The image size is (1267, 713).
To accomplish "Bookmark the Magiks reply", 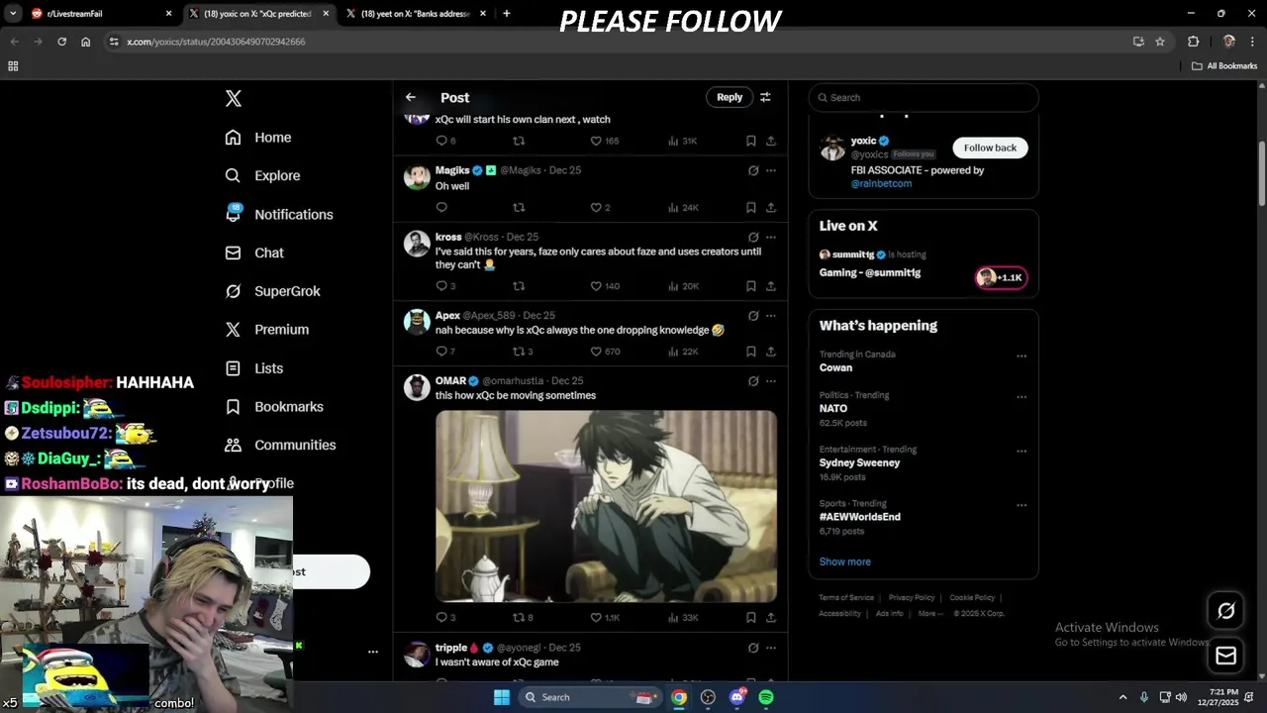I will pyautogui.click(x=751, y=207).
